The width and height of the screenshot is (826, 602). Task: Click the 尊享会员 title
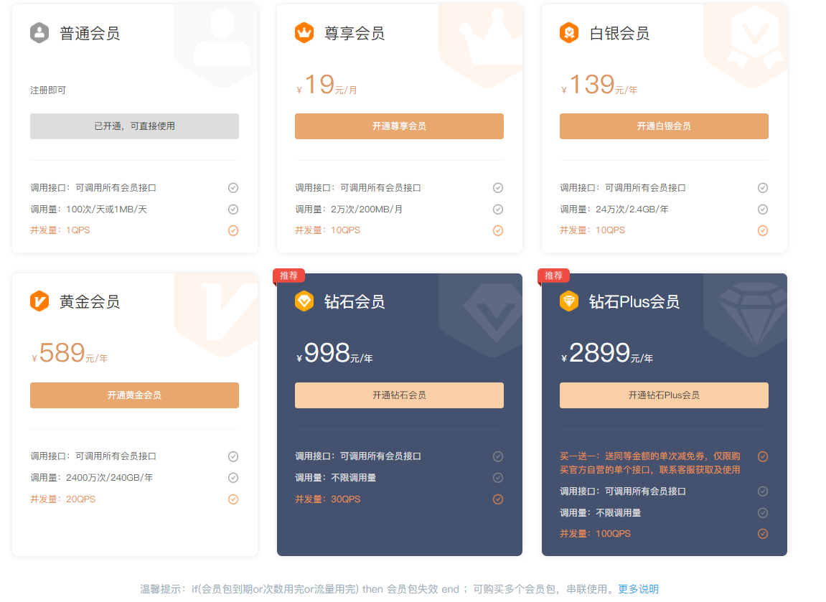point(355,33)
